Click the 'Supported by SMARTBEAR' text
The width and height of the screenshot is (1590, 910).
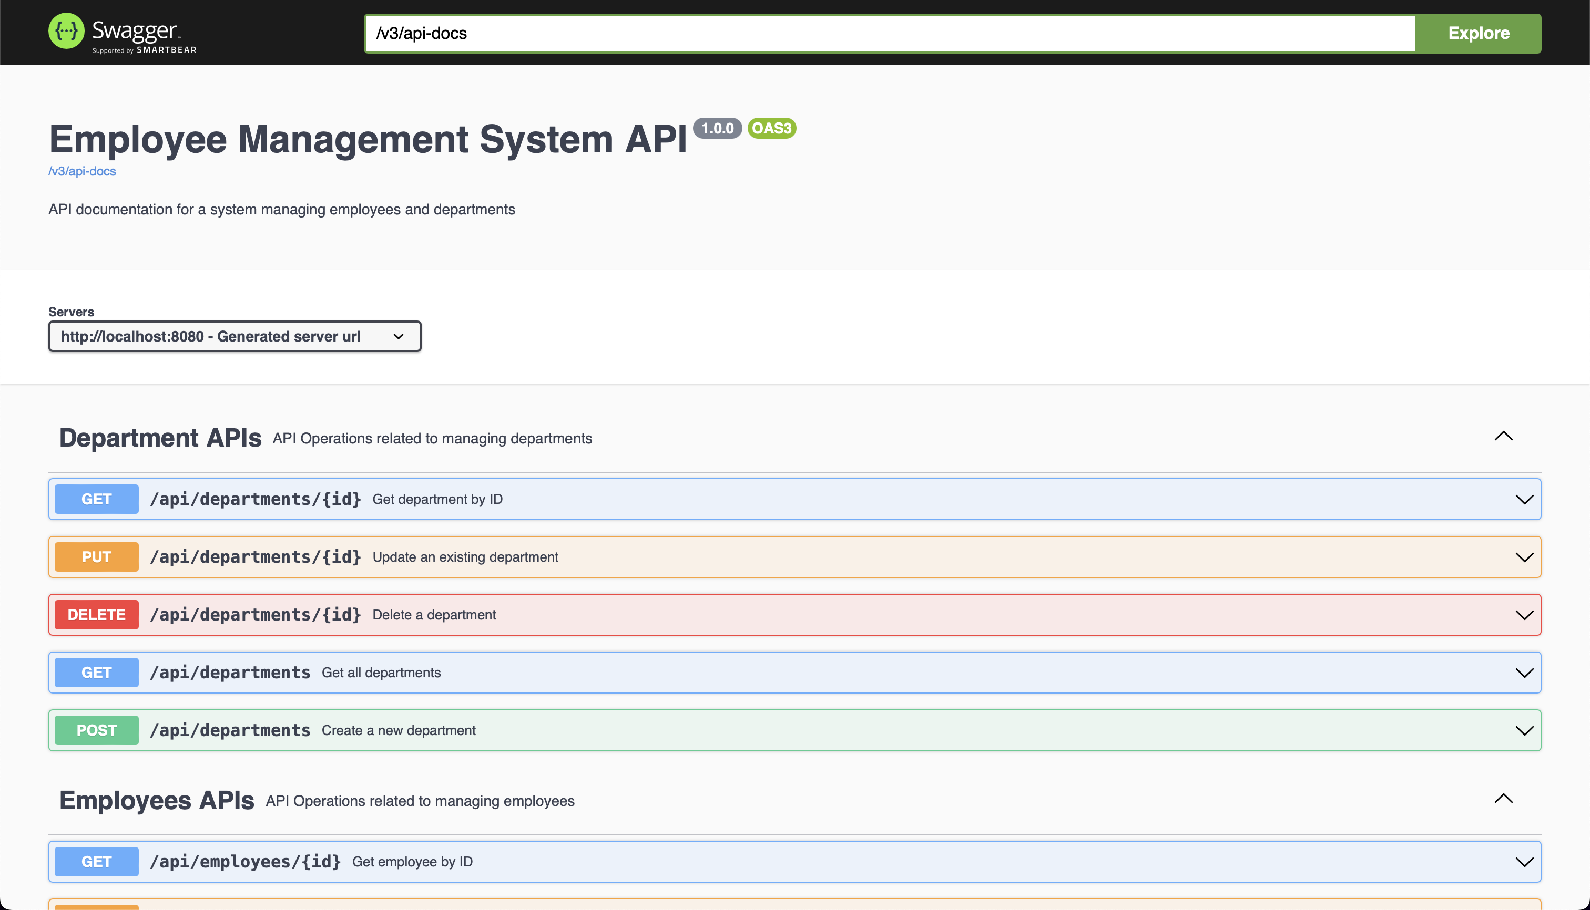pos(145,50)
